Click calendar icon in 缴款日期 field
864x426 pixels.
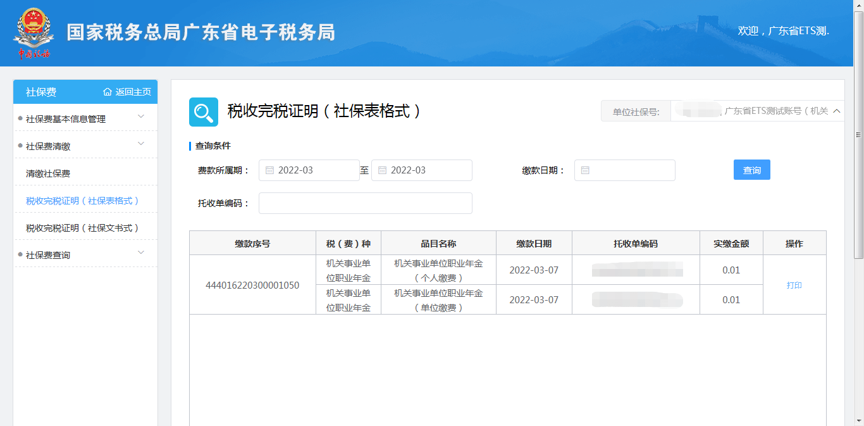(x=585, y=170)
